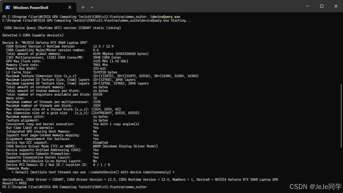Click the "1425 MHz (1.42 GHz)" clock value

[x=111, y=61]
